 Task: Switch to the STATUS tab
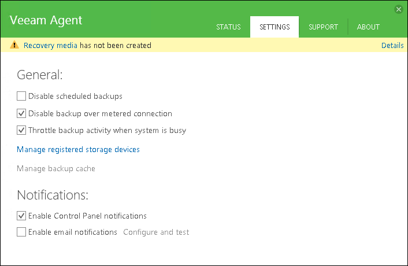coord(228,27)
